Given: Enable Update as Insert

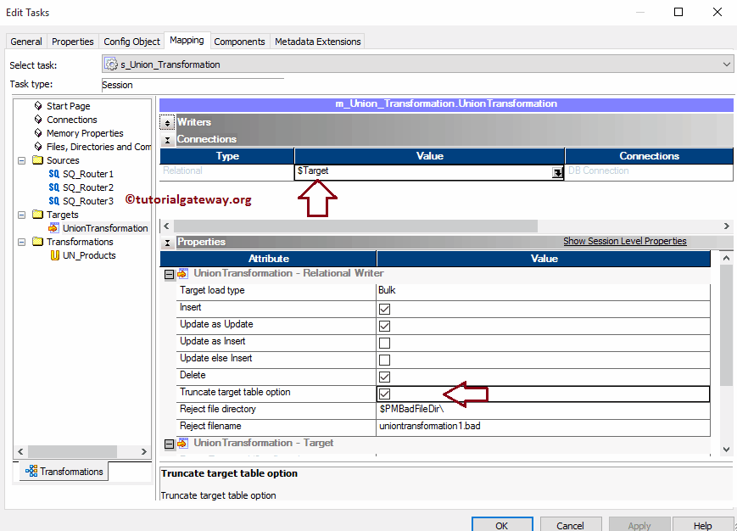Looking at the screenshot, I should pos(384,343).
